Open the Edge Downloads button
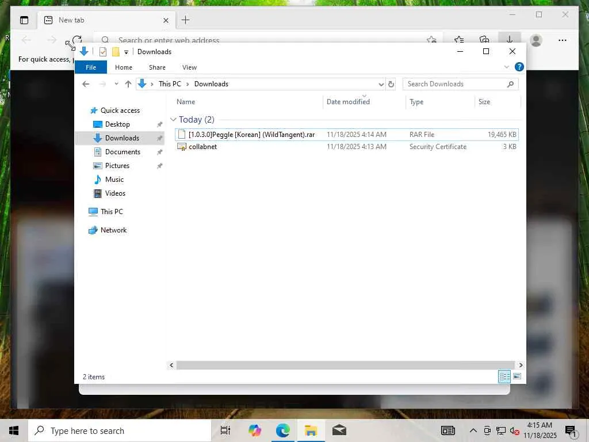This screenshot has width=589, height=442. tap(510, 39)
